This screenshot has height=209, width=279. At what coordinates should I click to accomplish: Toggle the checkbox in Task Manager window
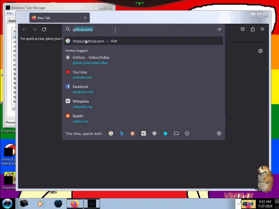[x=13, y=109]
